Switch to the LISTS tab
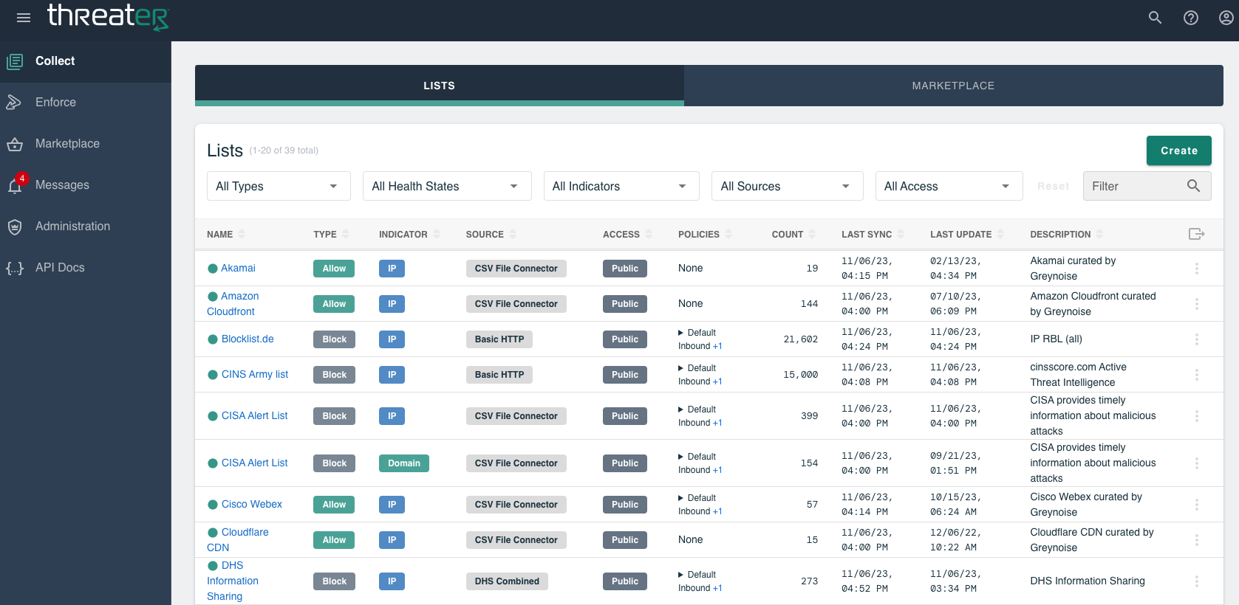Viewport: 1239px width, 605px height. click(x=440, y=86)
